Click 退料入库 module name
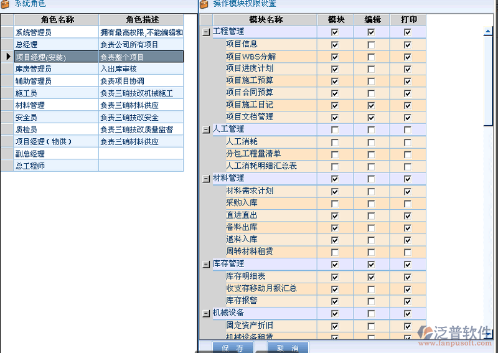 click(242, 239)
